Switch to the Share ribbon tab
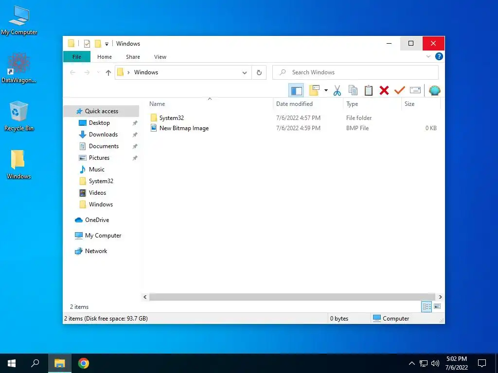498x373 pixels. pyautogui.click(x=133, y=57)
